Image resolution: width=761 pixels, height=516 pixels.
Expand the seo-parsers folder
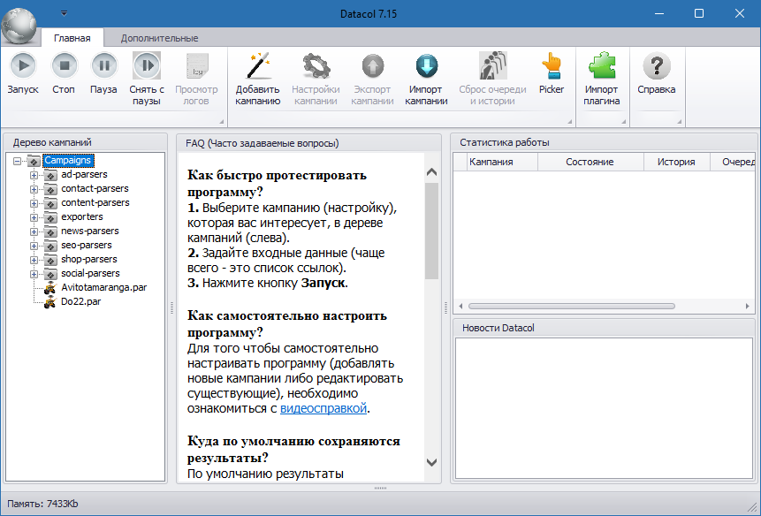click(34, 246)
